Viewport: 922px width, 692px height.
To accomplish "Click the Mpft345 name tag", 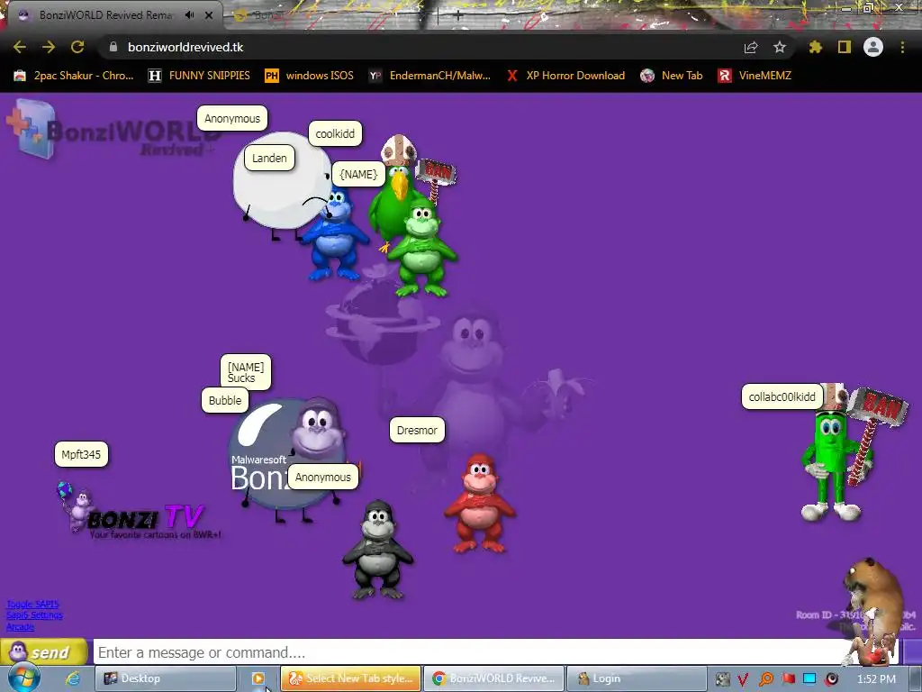I will [81, 454].
